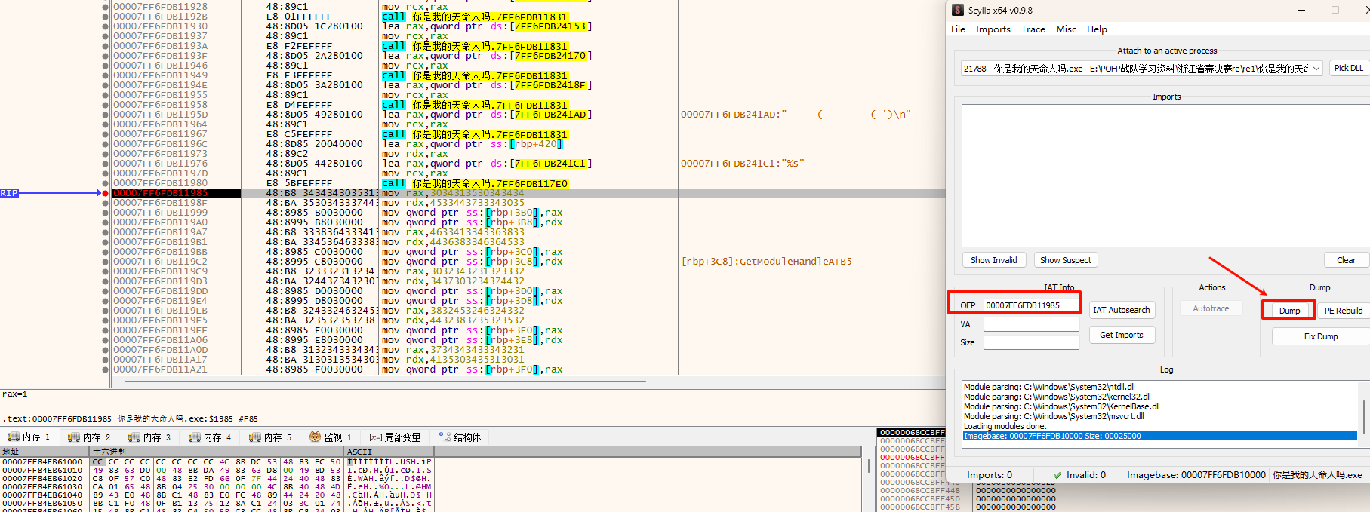Click the Fix Dump button

click(x=1321, y=336)
